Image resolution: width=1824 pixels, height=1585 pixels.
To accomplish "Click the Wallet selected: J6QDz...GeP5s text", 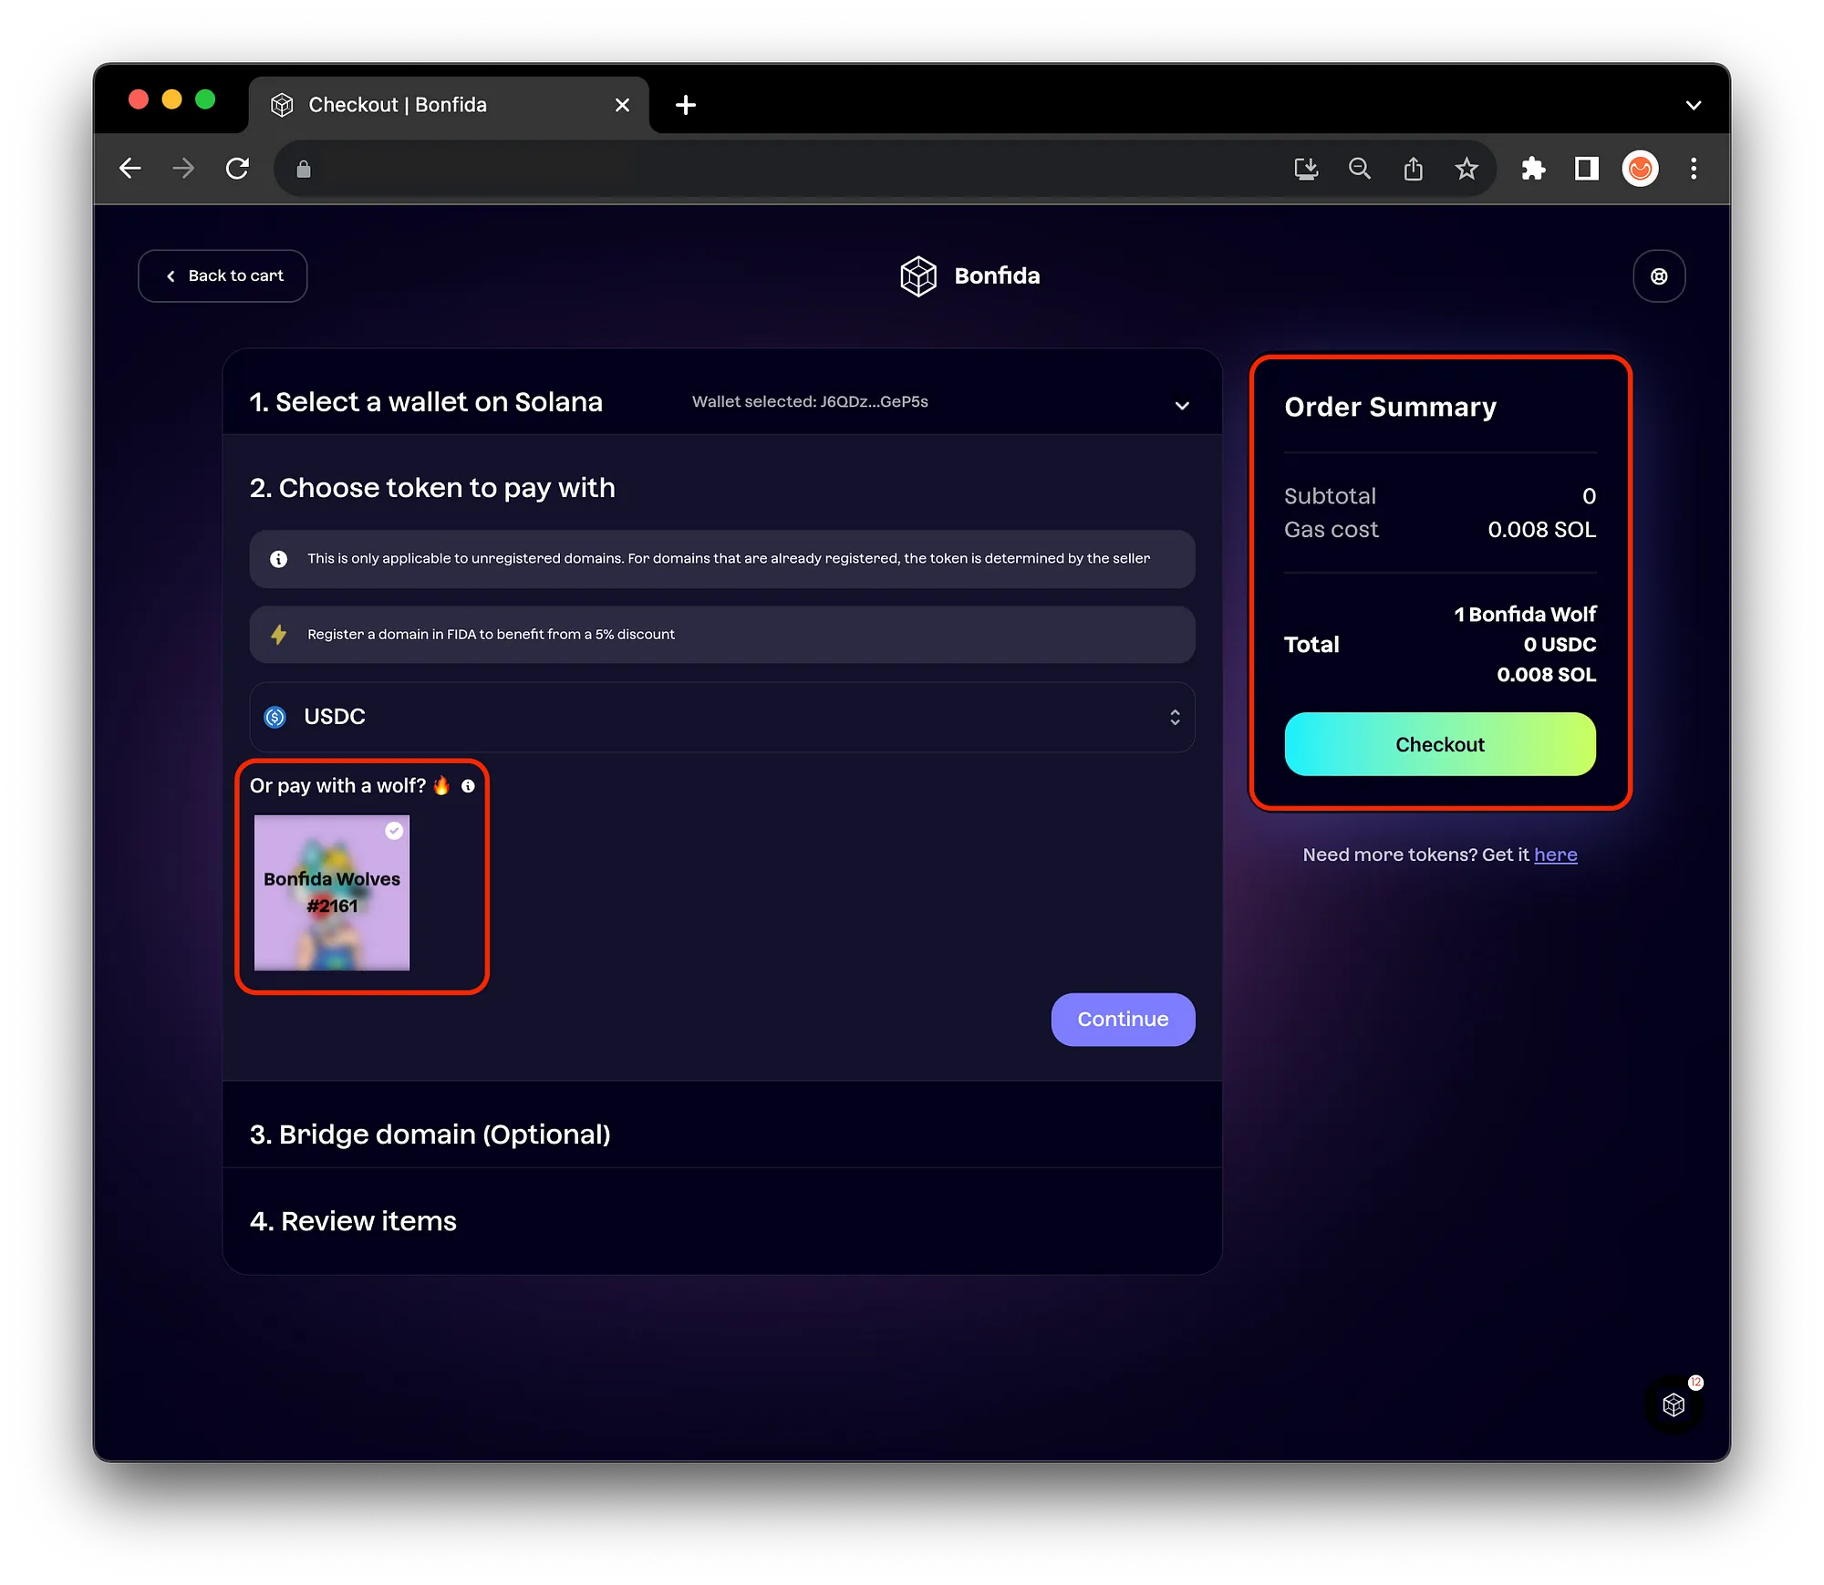I will [x=810, y=401].
